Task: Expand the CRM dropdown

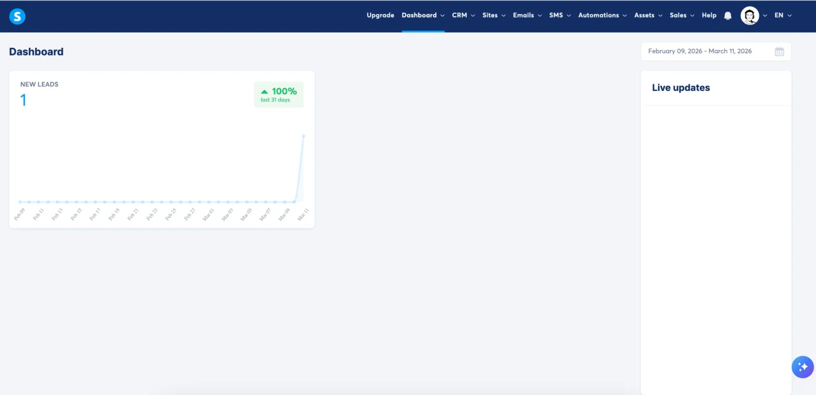Action: pos(463,15)
